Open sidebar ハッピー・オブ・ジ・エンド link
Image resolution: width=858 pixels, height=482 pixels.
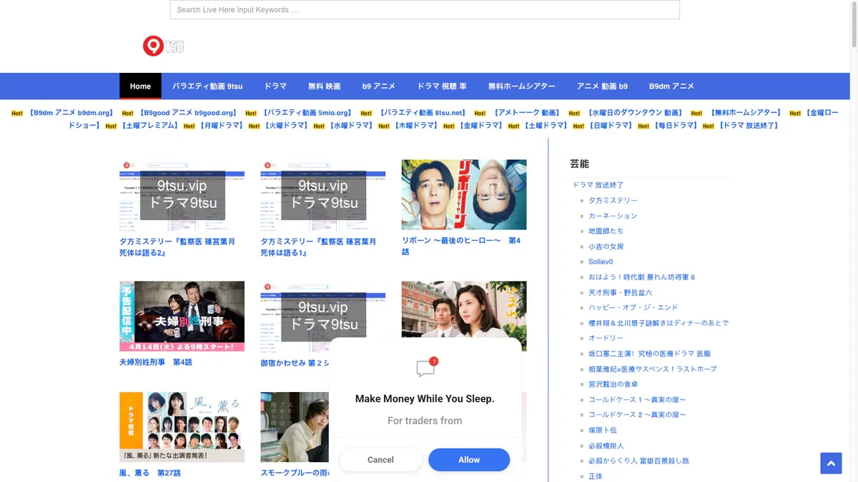pyautogui.click(x=633, y=308)
